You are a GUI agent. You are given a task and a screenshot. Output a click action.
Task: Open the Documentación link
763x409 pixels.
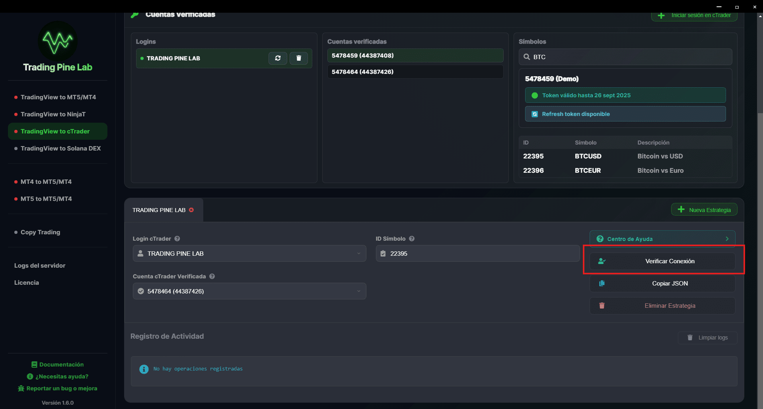coord(57,364)
